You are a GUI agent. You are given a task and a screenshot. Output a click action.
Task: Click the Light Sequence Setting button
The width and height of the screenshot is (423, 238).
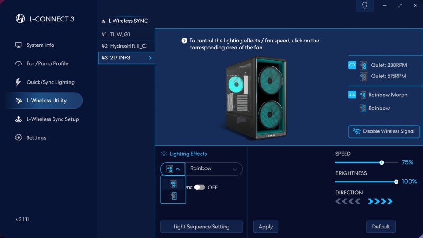(201, 227)
